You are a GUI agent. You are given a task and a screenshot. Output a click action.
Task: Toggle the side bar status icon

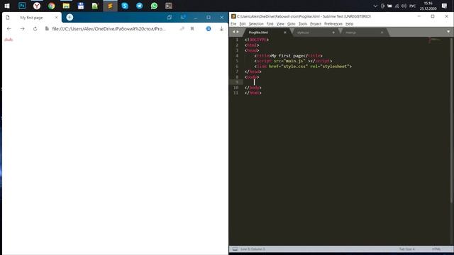click(235, 249)
